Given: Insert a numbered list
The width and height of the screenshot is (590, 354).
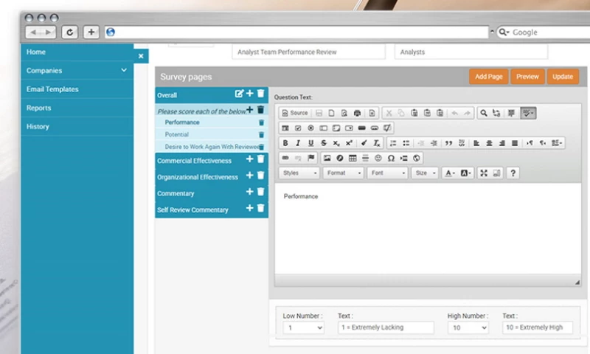Looking at the screenshot, I should [x=393, y=143].
